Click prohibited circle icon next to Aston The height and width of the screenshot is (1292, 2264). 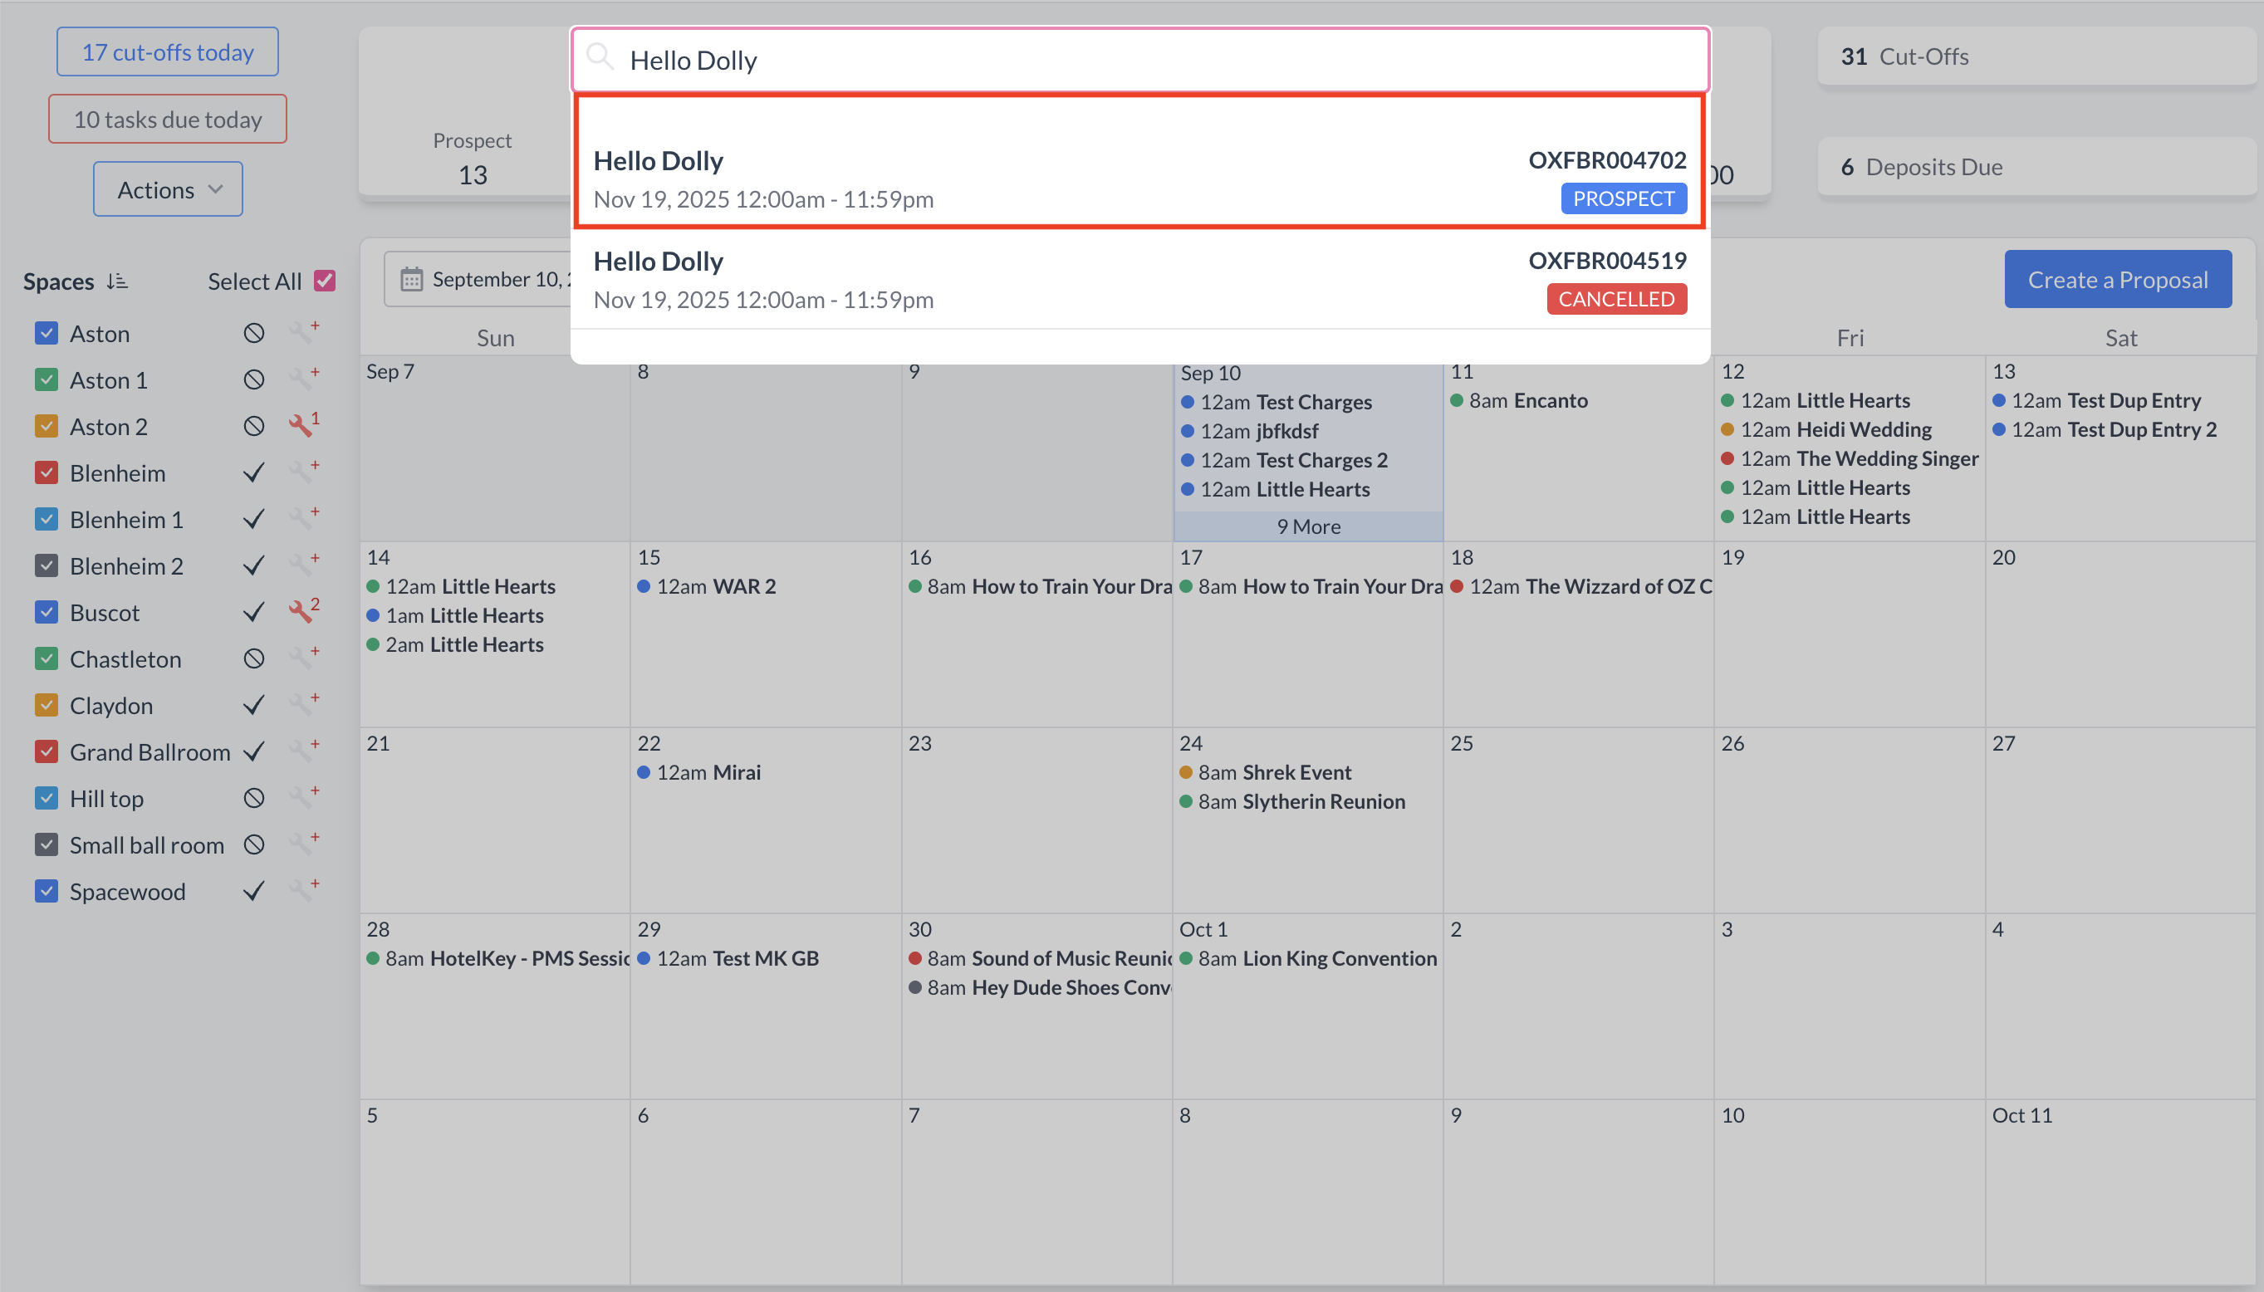[x=254, y=334]
